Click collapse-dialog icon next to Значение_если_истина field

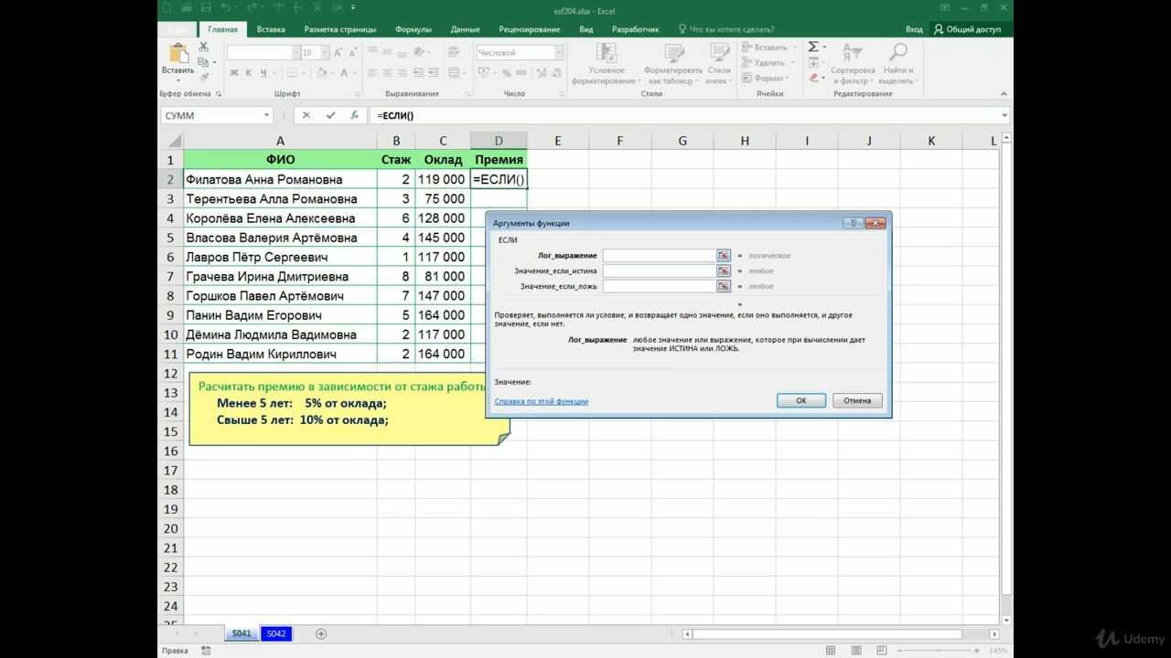(x=723, y=271)
